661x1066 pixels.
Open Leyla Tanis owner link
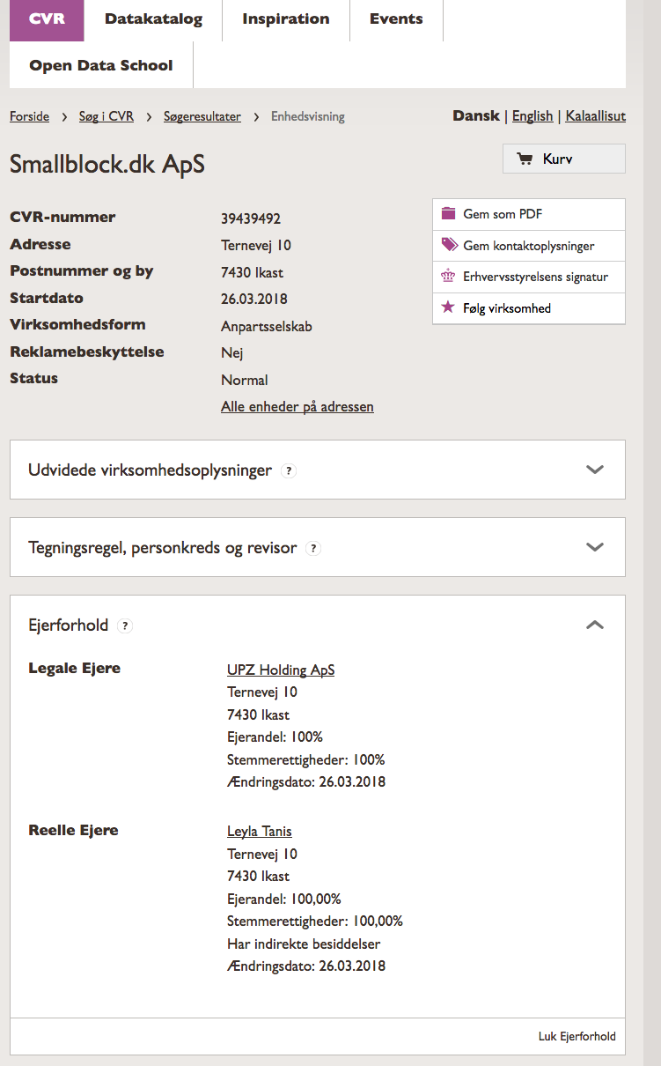pyautogui.click(x=260, y=832)
